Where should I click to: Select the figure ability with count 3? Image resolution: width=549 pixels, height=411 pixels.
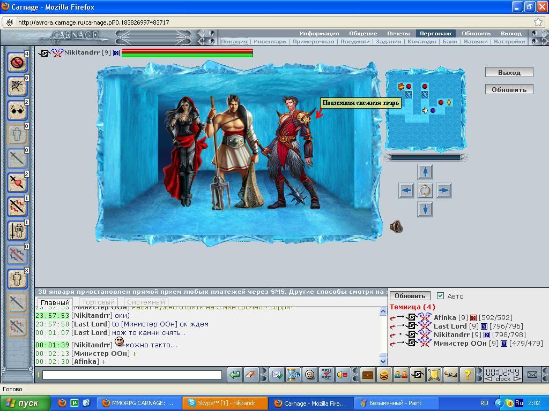point(17,279)
